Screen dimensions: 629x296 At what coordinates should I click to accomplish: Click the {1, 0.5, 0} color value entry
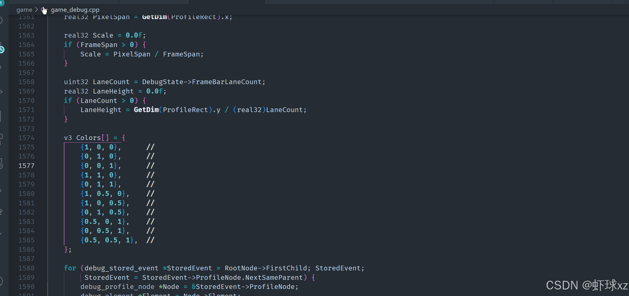[103, 194]
